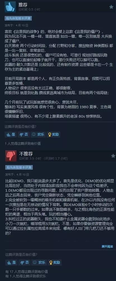Click the red thumbs-down not recommended icon

pos(11,156)
